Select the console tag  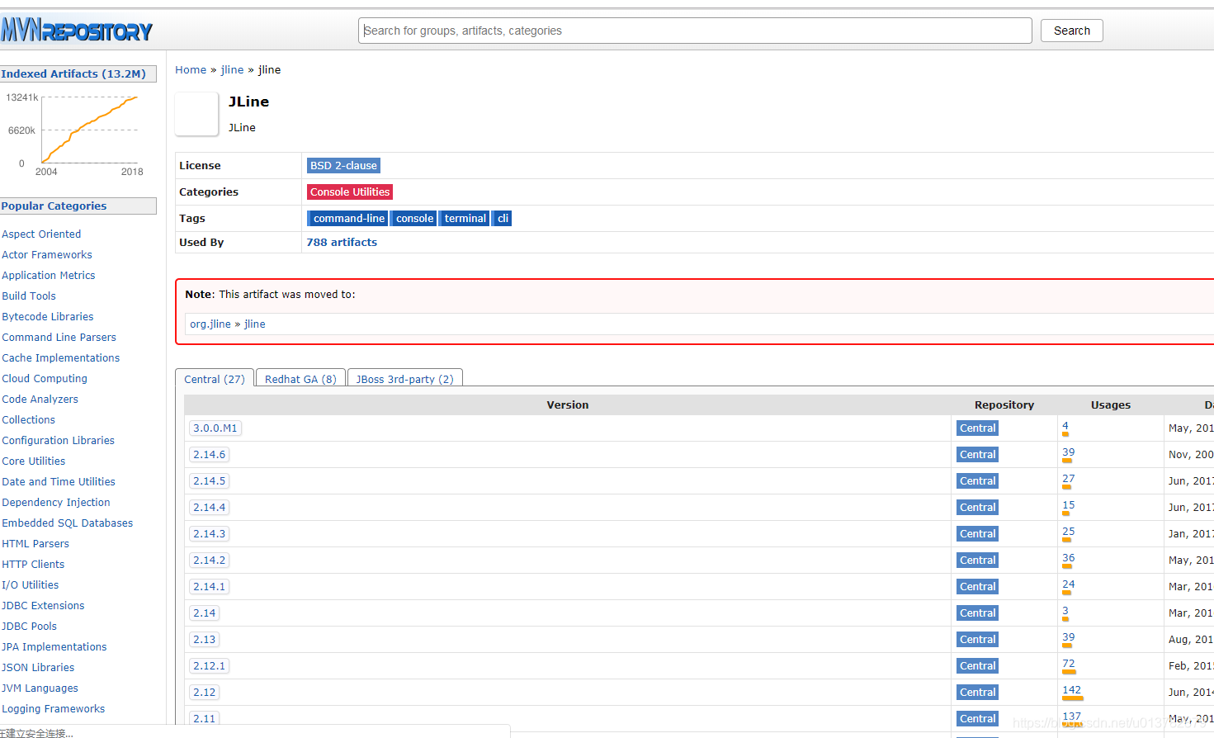[x=413, y=219]
